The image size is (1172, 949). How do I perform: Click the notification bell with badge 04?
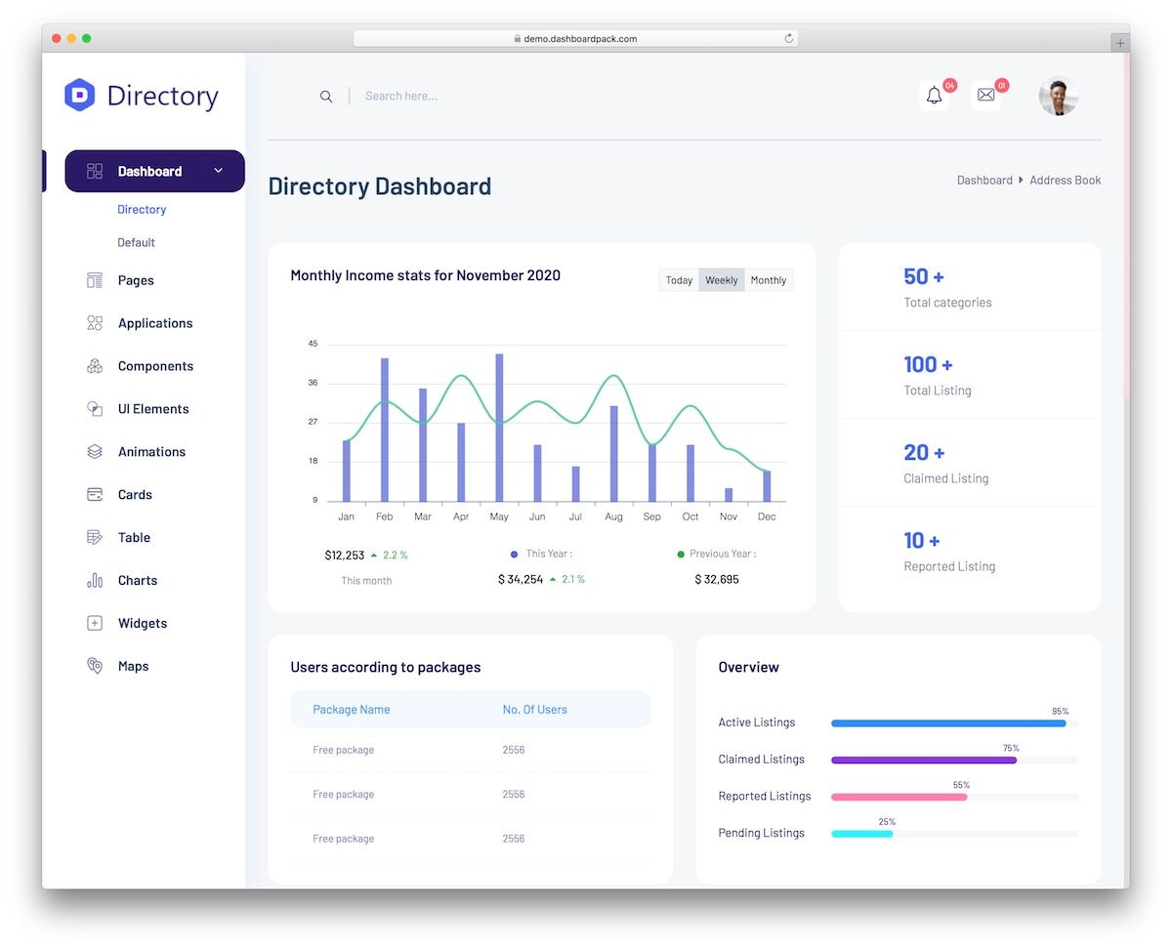pyautogui.click(x=934, y=96)
